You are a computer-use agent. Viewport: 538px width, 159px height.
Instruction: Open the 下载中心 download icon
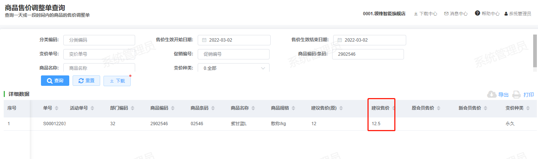pyautogui.click(x=416, y=14)
